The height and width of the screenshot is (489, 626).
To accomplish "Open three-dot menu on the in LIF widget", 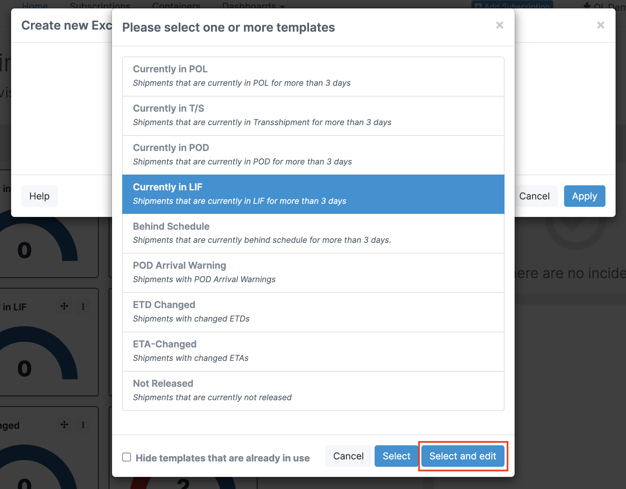I will [83, 306].
